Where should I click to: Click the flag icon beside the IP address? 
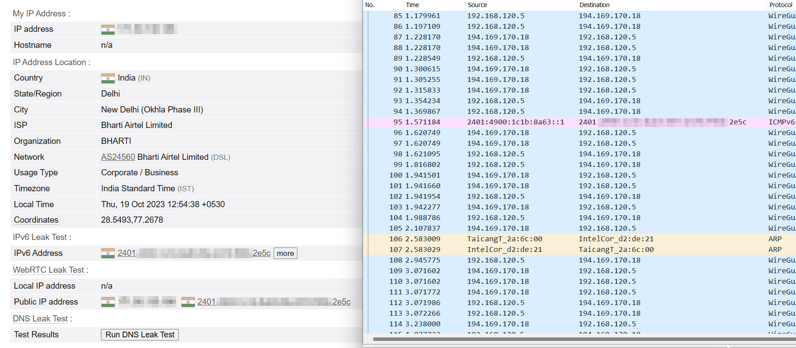pos(108,29)
